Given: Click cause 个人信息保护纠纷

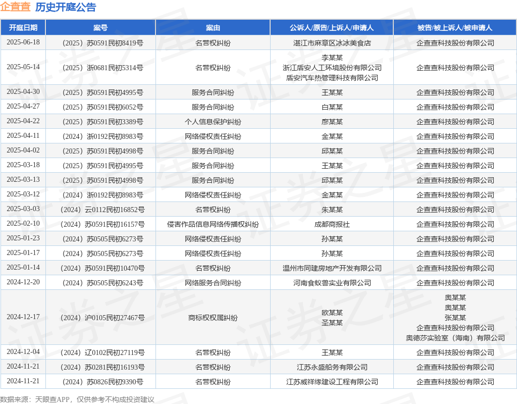Looking at the screenshot, I should coord(213,122).
